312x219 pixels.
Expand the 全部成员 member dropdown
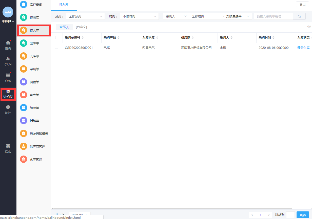pyautogui.click(x=207, y=16)
